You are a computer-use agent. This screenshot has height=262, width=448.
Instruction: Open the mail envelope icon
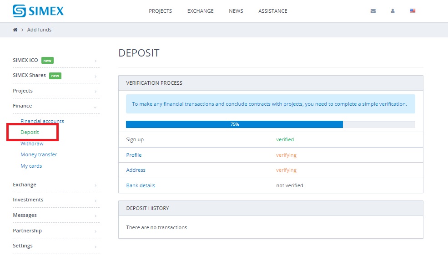click(x=373, y=11)
